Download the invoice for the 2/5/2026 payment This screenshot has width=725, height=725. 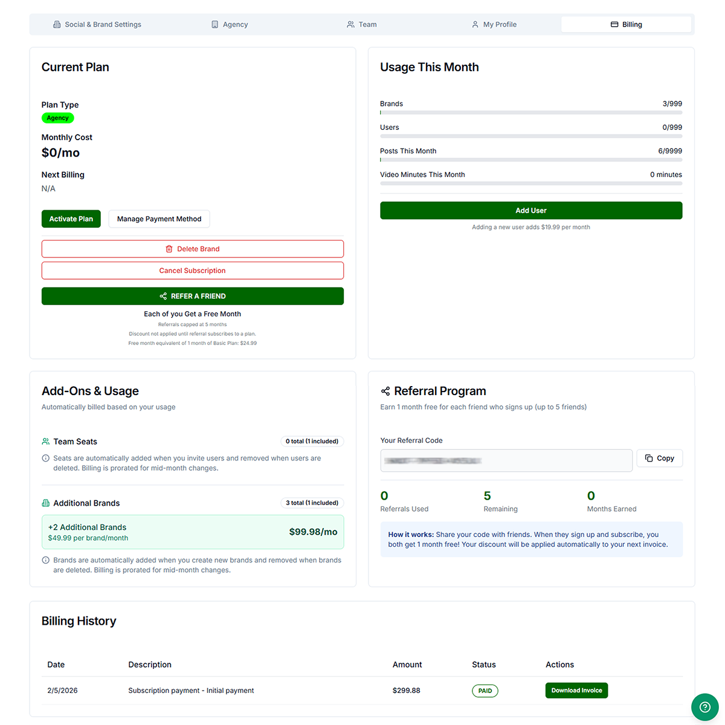click(x=576, y=690)
